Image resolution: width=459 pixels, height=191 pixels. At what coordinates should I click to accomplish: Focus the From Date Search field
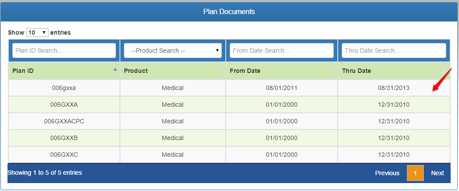coord(282,50)
